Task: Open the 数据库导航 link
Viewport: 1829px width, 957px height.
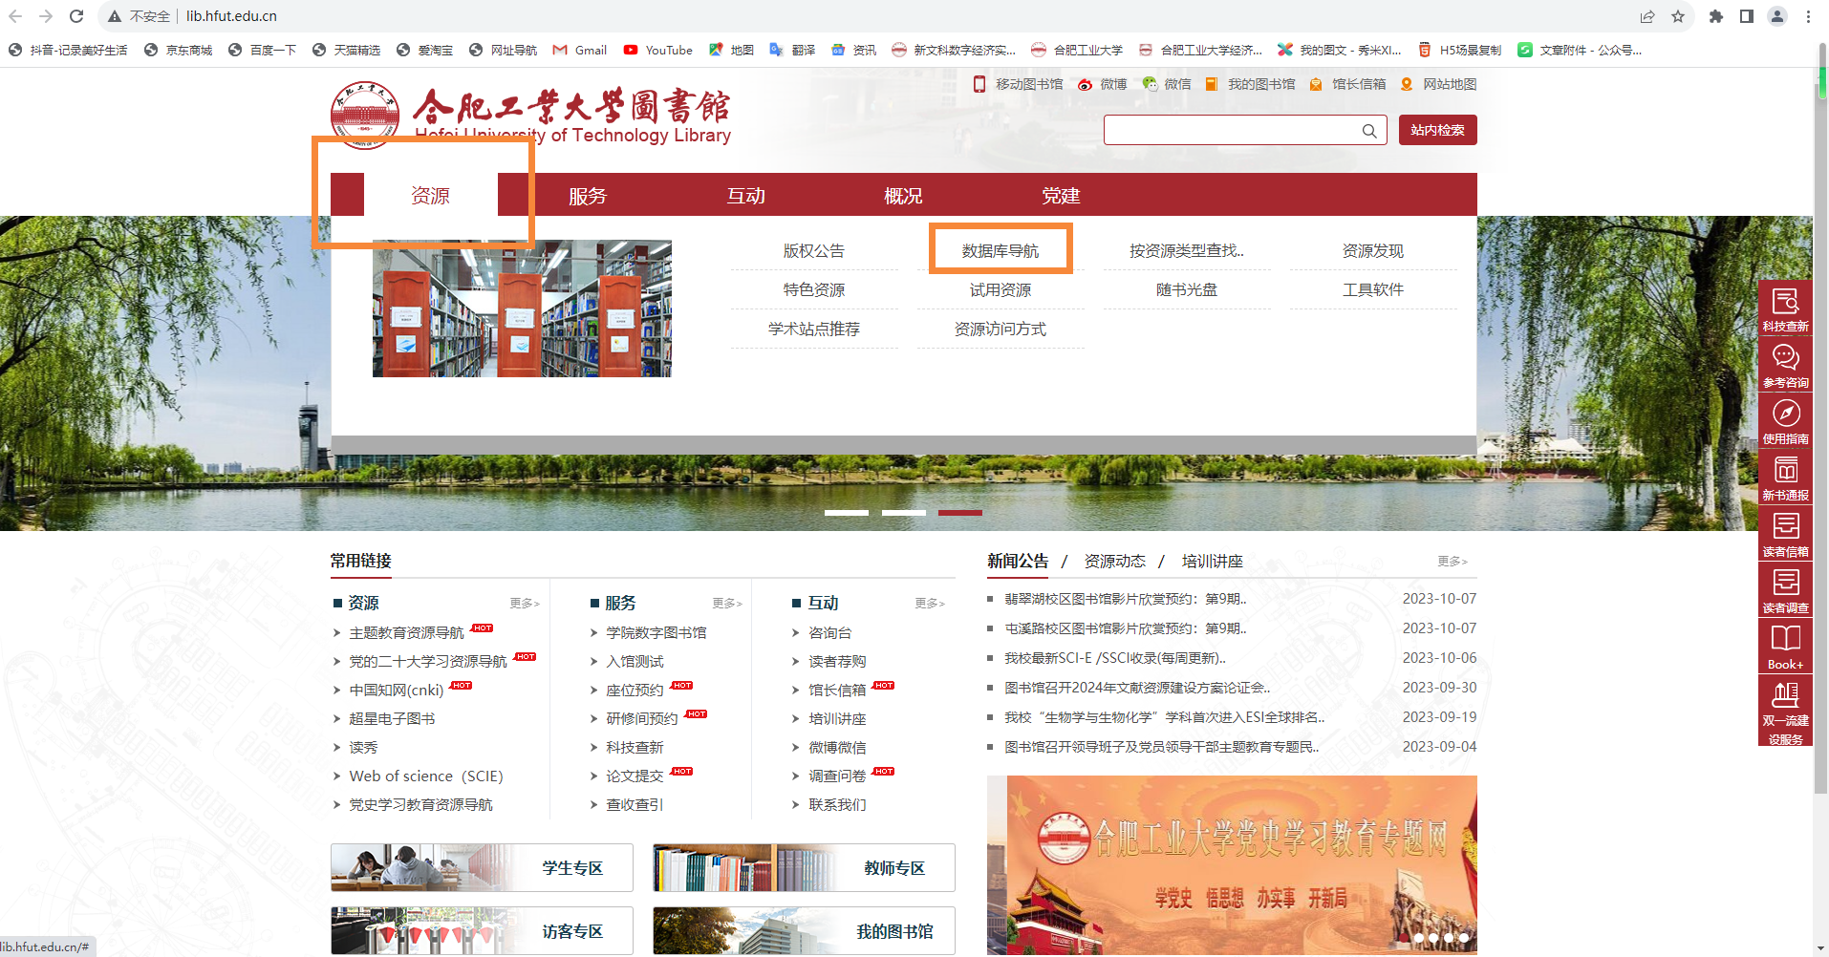Action: click(x=1000, y=251)
